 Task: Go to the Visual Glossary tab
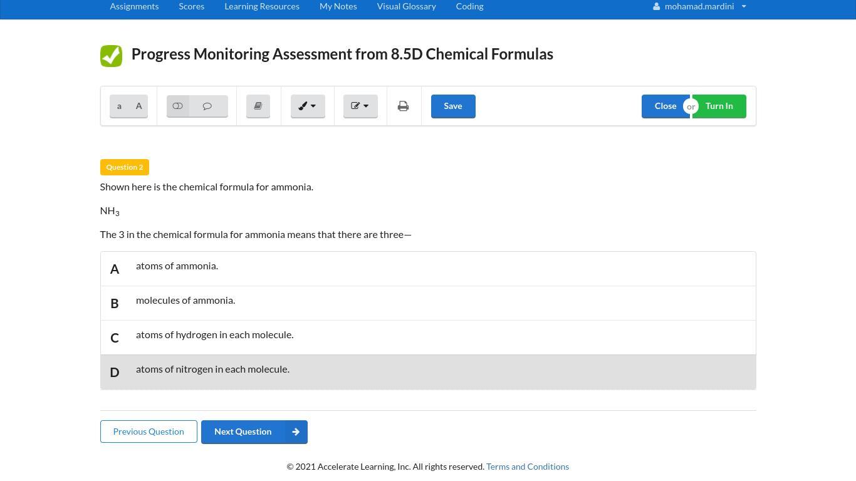point(406,6)
